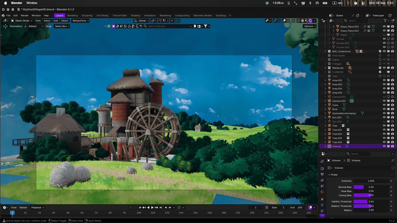Open the View Layer properties tab

click(x=322, y=180)
